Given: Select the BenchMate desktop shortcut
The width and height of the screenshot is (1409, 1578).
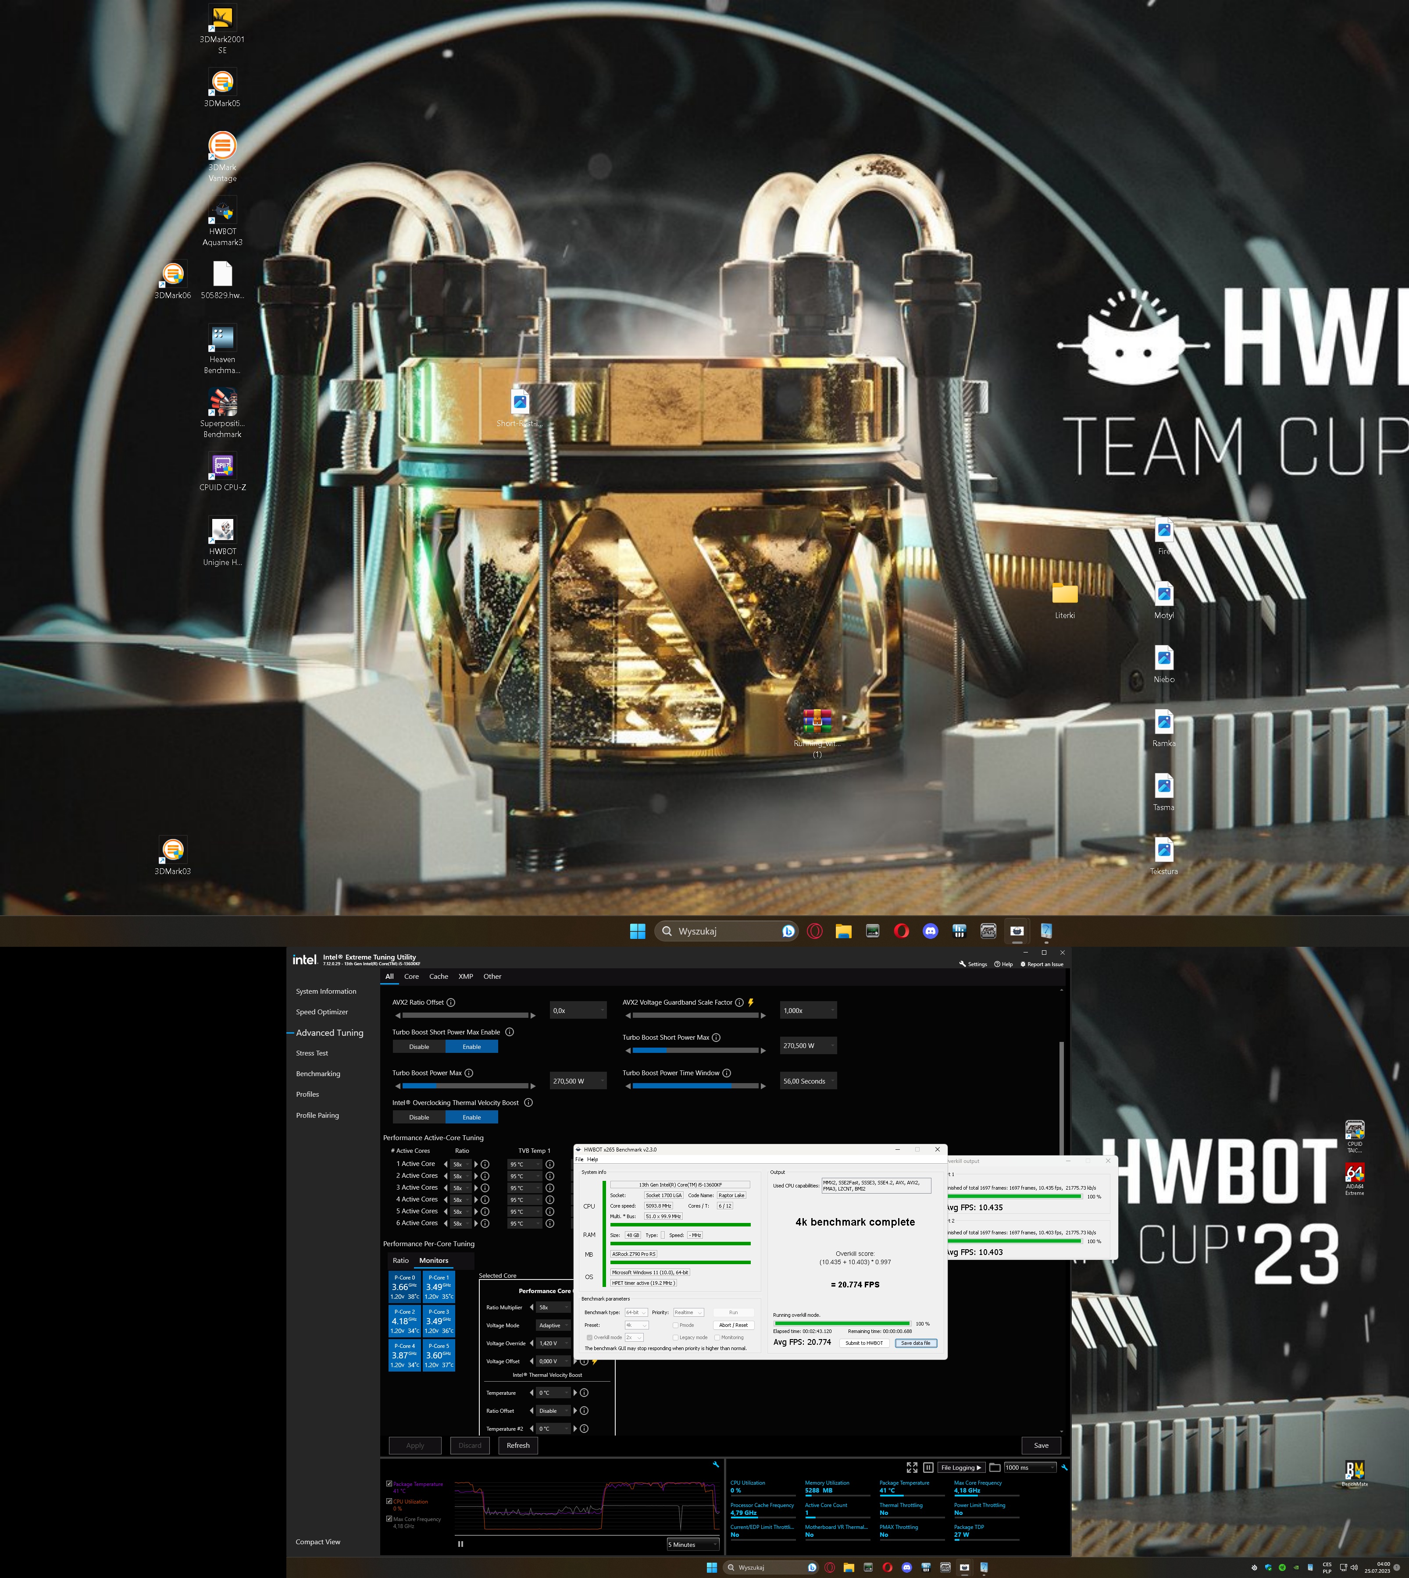Looking at the screenshot, I should tap(1355, 1474).
